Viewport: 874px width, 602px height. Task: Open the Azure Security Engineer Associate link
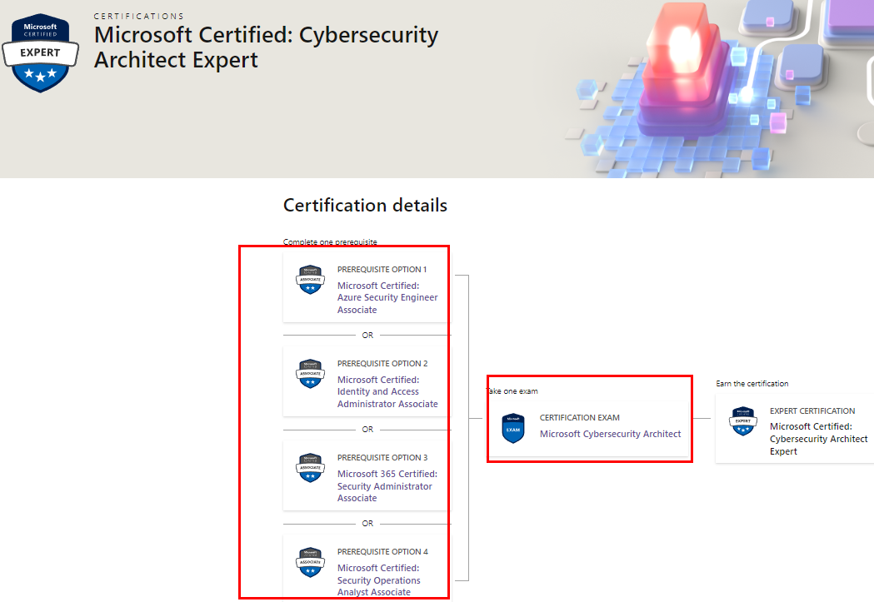point(387,297)
